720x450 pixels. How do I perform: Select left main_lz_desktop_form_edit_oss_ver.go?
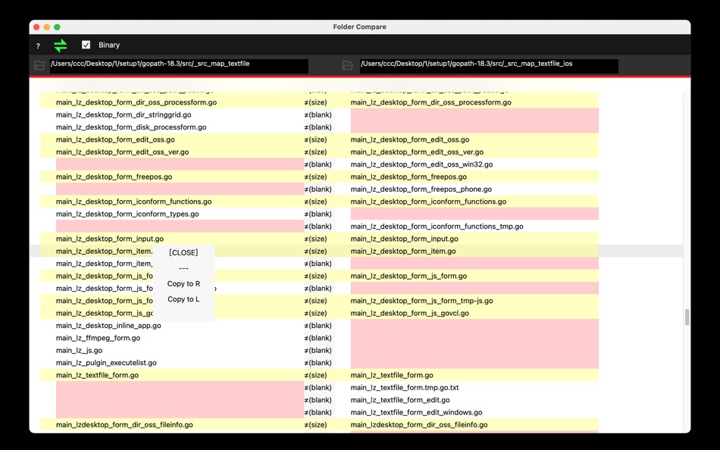click(x=123, y=152)
